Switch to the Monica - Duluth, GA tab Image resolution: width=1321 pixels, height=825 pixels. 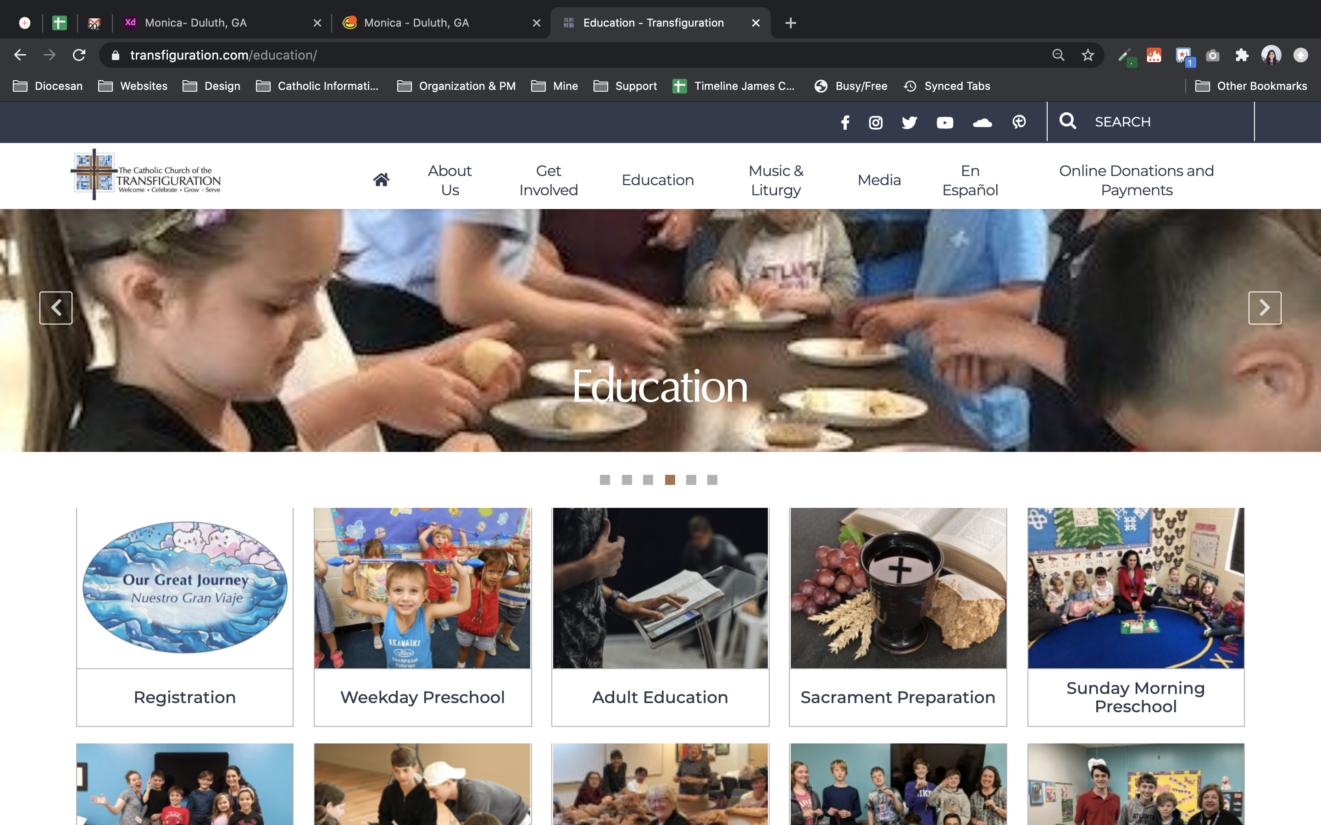[x=416, y=23]
